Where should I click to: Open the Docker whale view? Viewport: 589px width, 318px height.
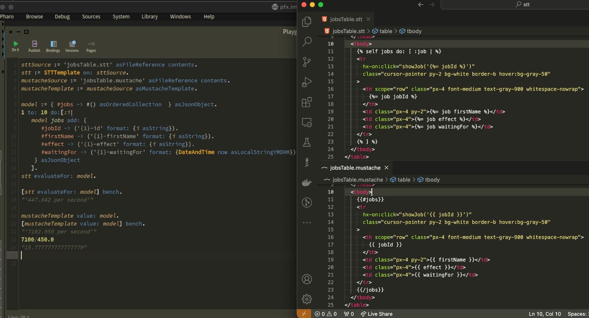pos(307,182)
